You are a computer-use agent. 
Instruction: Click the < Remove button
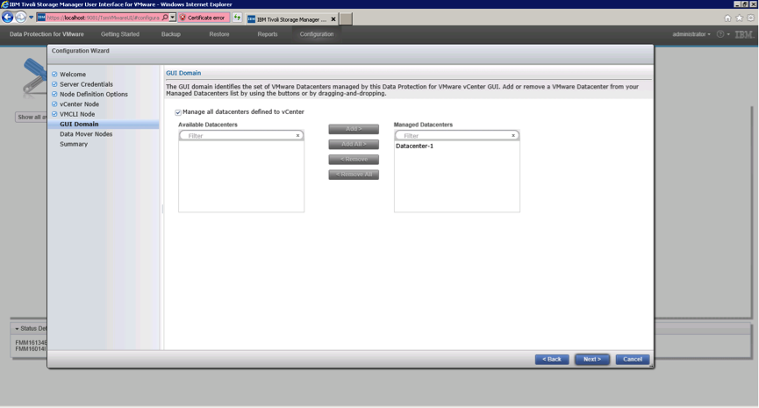click(354, 159)
